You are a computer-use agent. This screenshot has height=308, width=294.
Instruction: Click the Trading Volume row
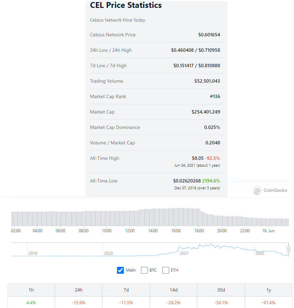tap(157, 81)
